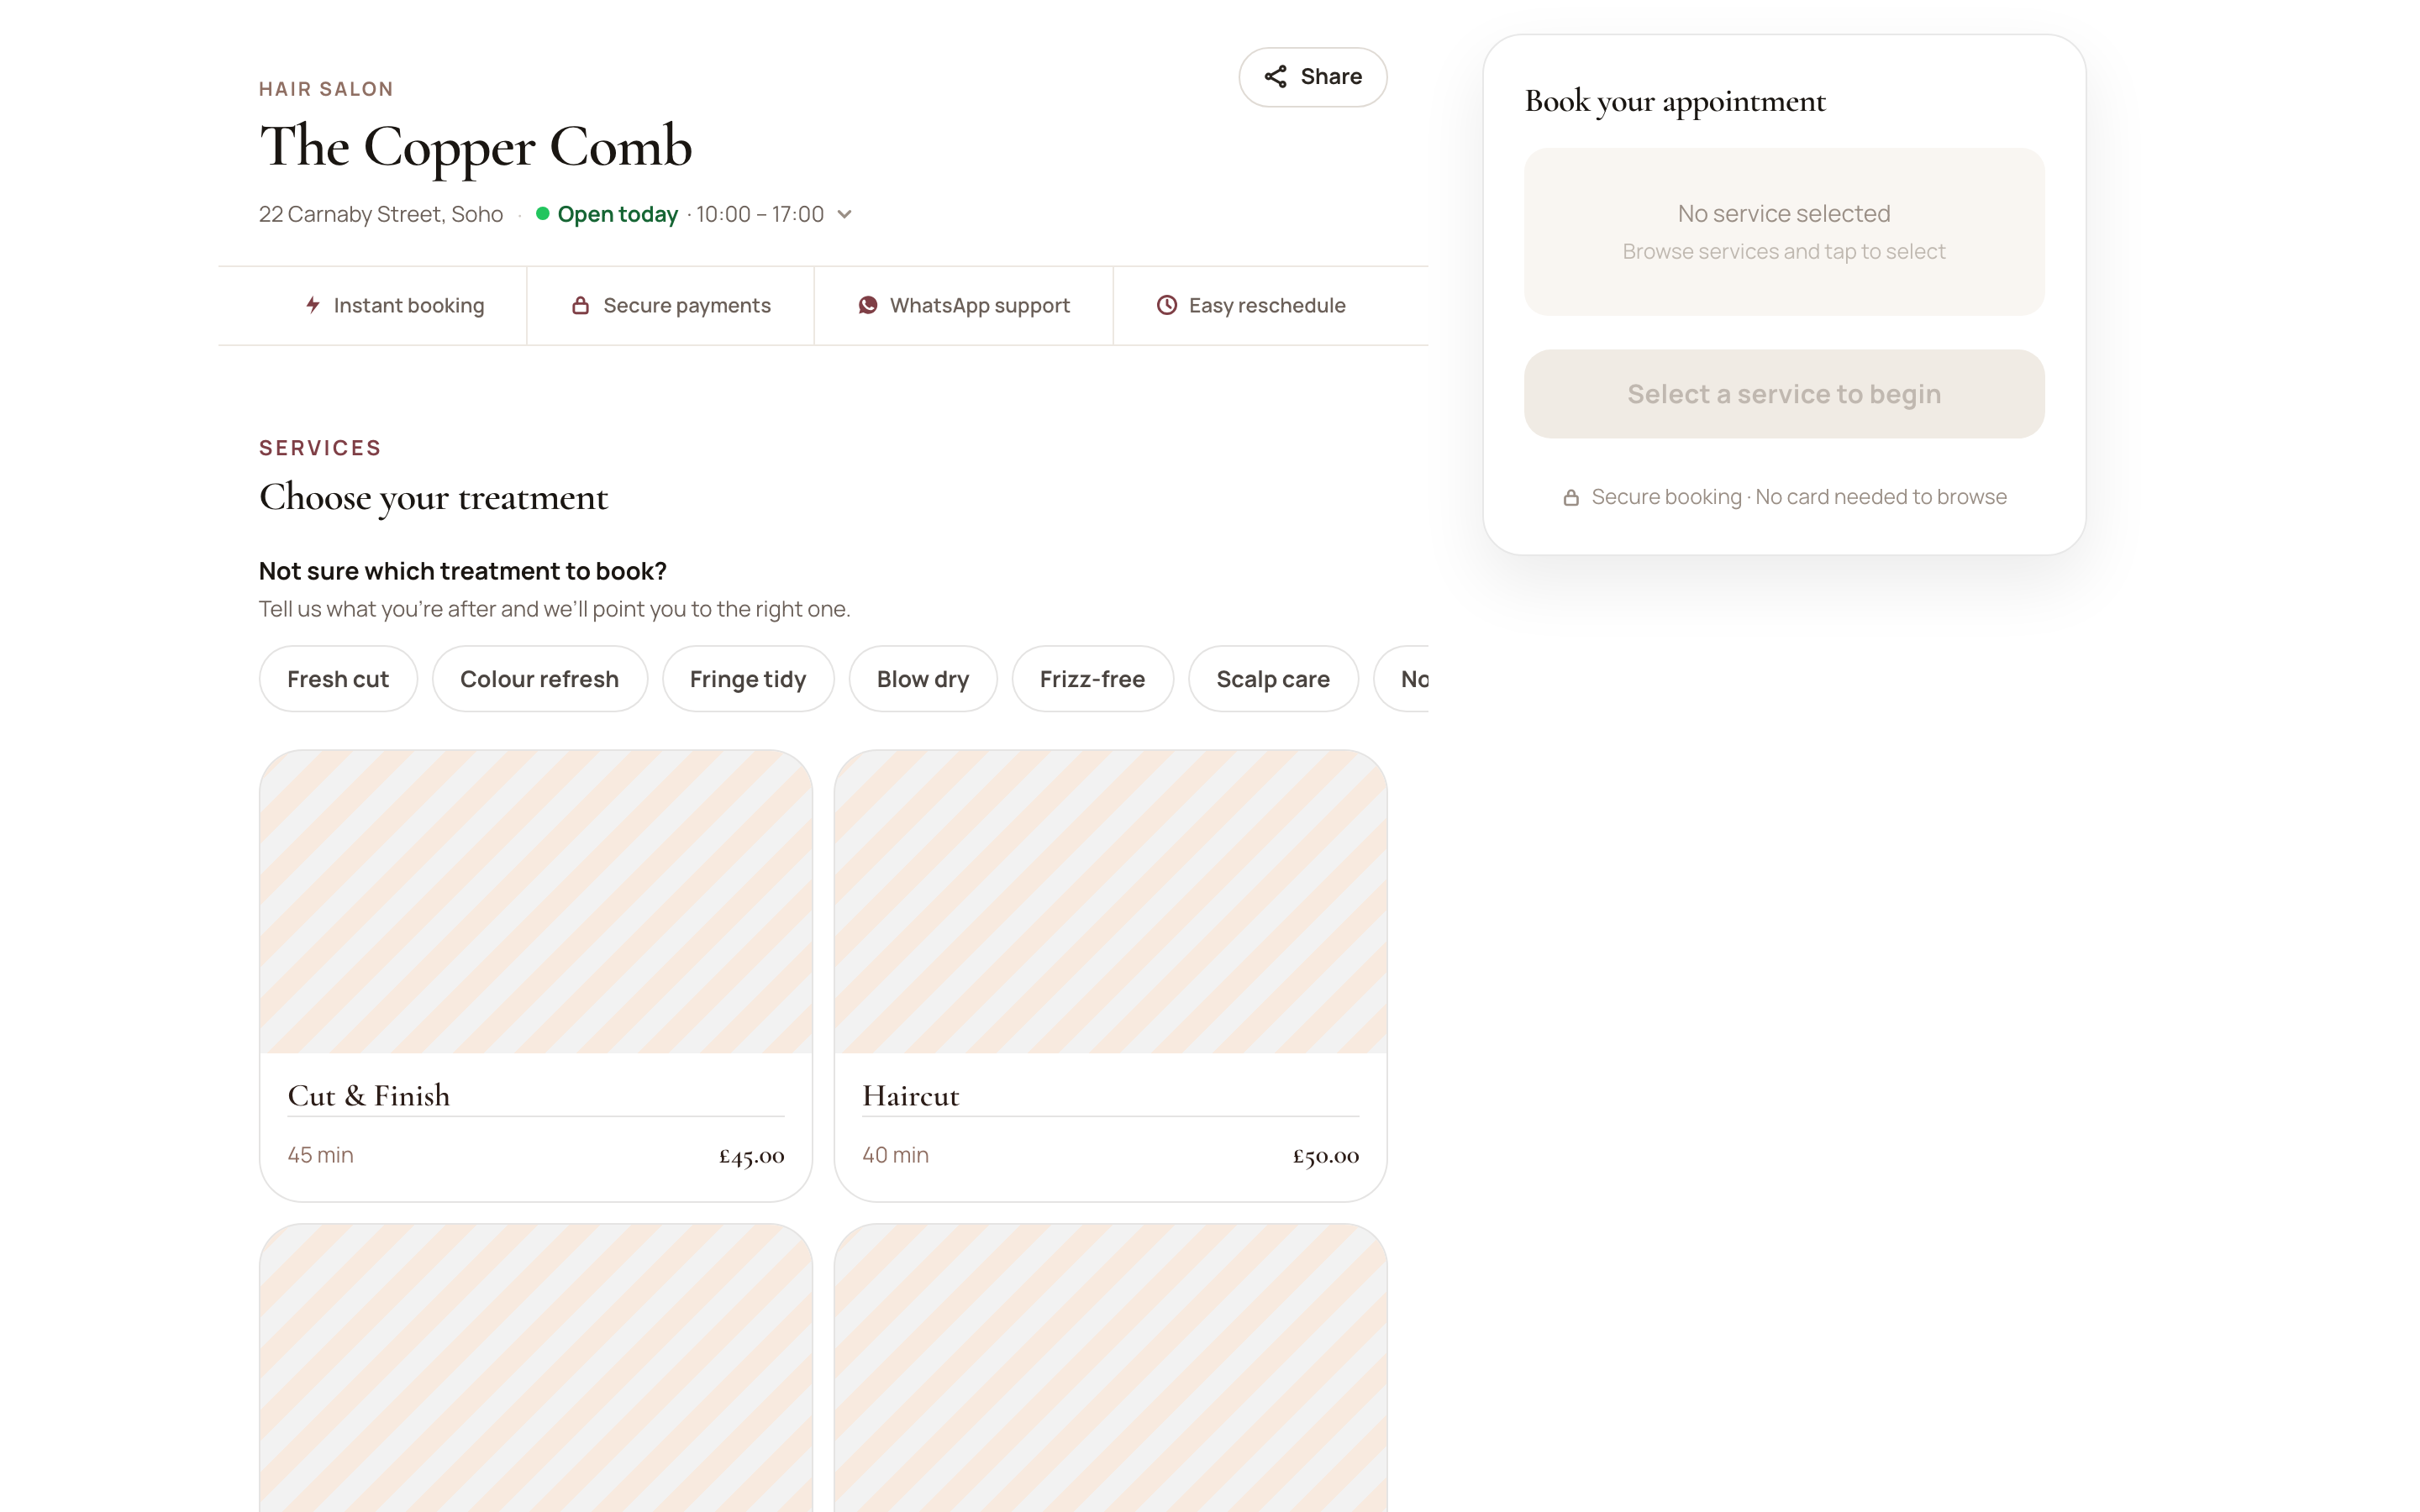Click the WhatsApp support label
The width and height of the screenshot is (2420, 1512).
[980, 305]
